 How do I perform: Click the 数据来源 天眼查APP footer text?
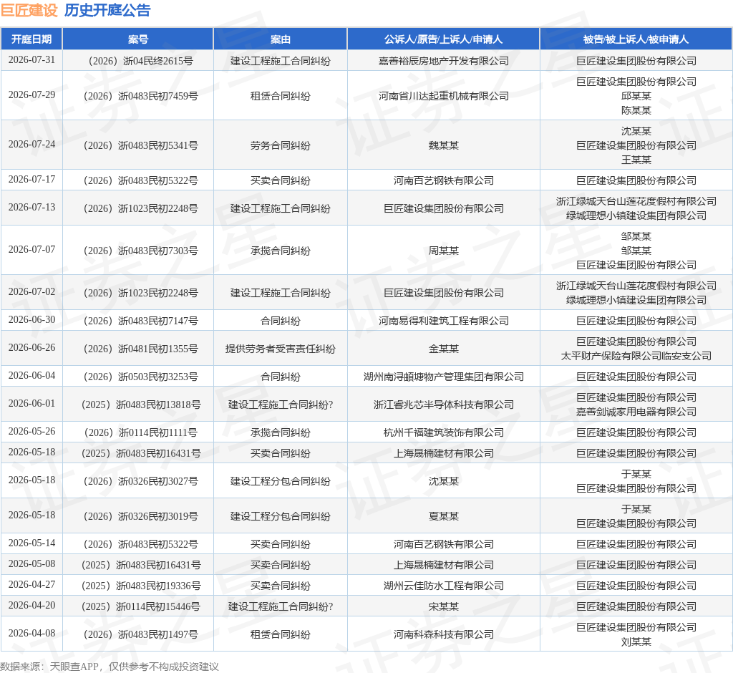(110, 667)
